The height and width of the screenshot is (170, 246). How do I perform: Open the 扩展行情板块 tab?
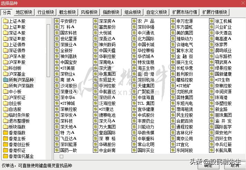(215, 12)
